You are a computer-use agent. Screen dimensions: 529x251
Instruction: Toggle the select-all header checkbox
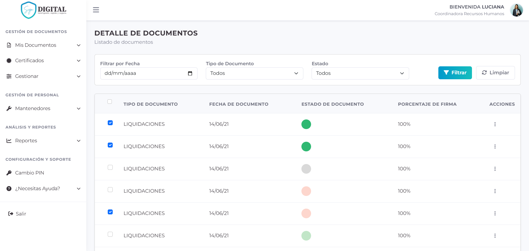click(x=110, y=102)
